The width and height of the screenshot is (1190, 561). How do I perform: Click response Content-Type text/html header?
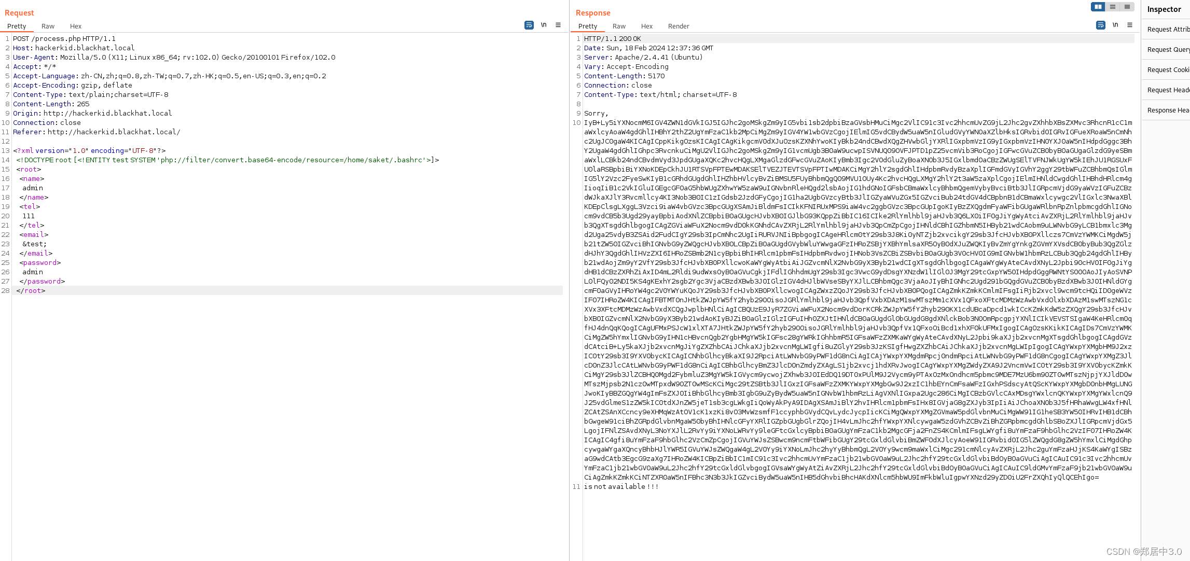(660, 94)
